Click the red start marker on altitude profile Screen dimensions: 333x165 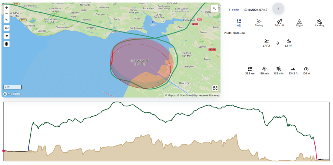(4, 151)
